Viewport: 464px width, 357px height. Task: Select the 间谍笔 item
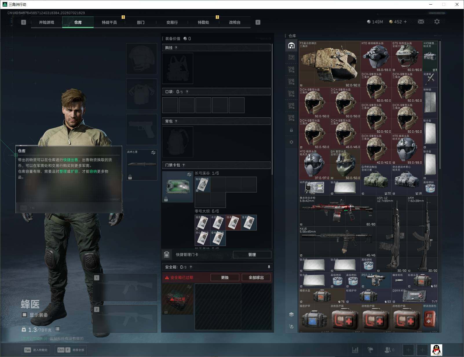point(430,79)
